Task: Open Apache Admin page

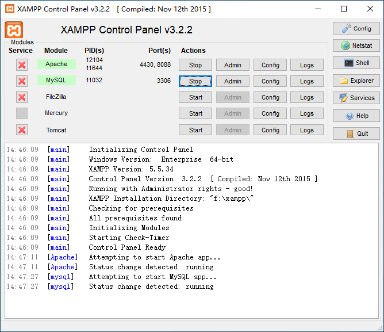Action: pos(233,65)
